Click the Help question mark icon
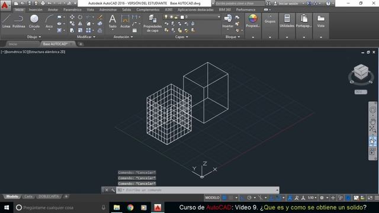379x213 pixels. (x=328, y=4)
